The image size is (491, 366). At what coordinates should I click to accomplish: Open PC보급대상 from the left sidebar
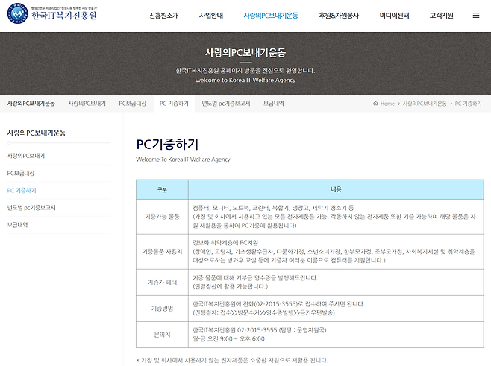[22, 173]
